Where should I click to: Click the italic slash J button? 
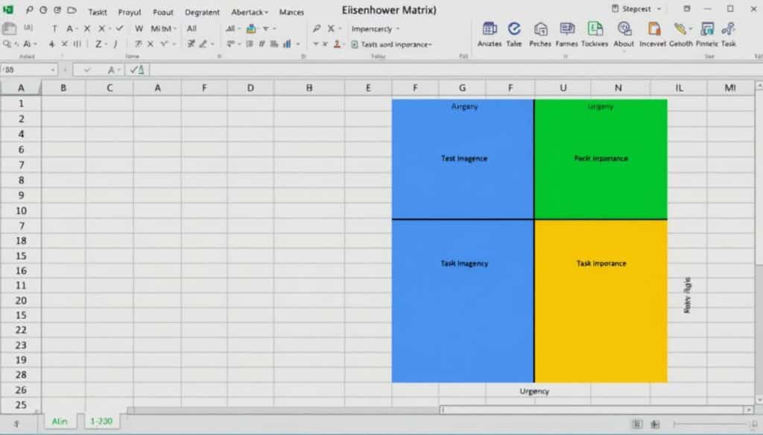click(x=115, y=44)
